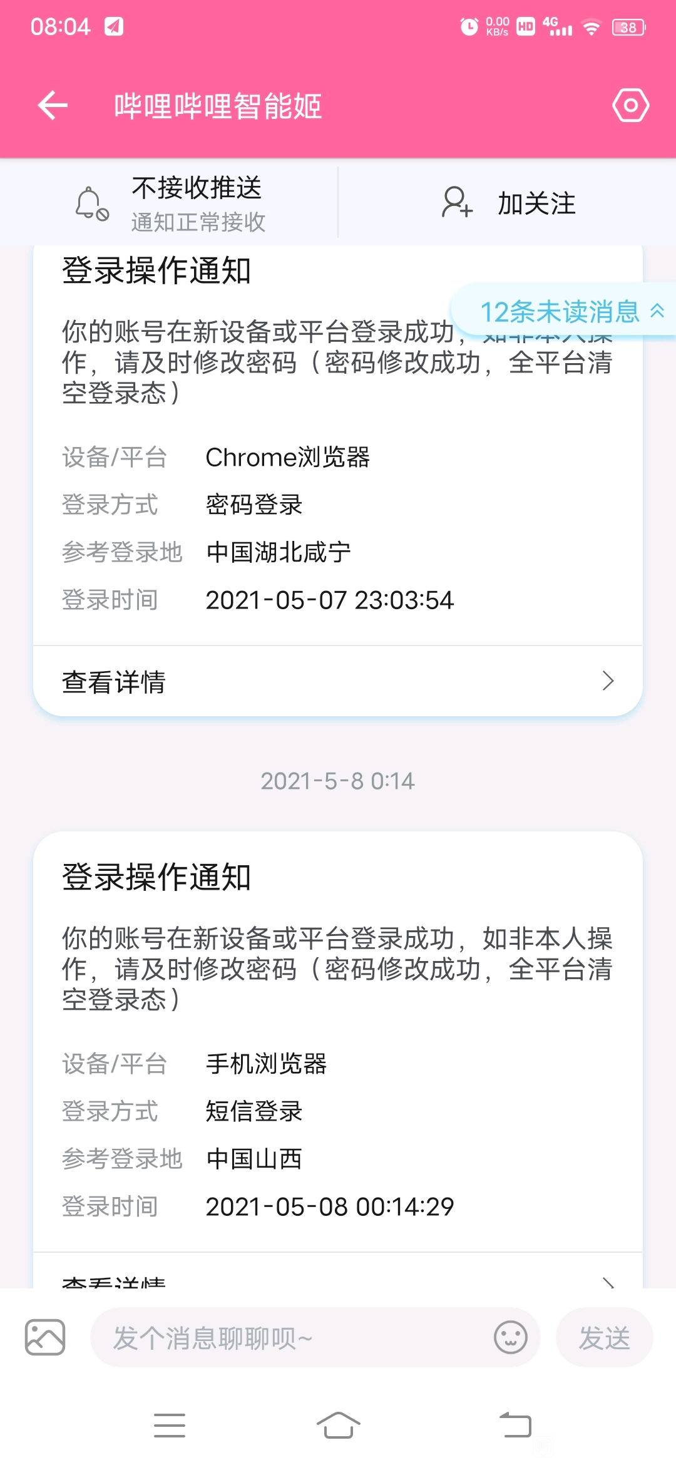Tap 哔哩哔哩智能姬 chat title
The image size is (676, 1465).
pyautogui.click(x=218, y=106)
